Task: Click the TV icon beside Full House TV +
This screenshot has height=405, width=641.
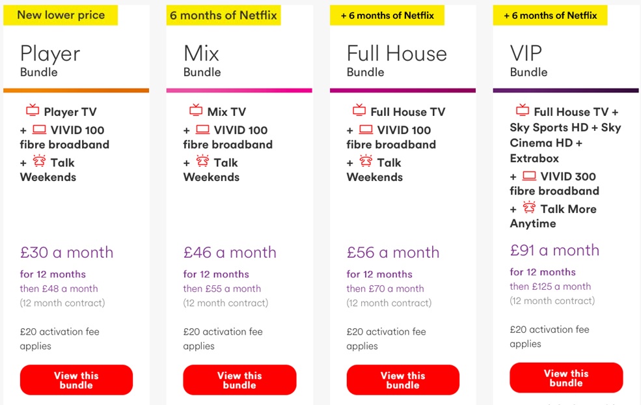Action: tap(523, 109)
